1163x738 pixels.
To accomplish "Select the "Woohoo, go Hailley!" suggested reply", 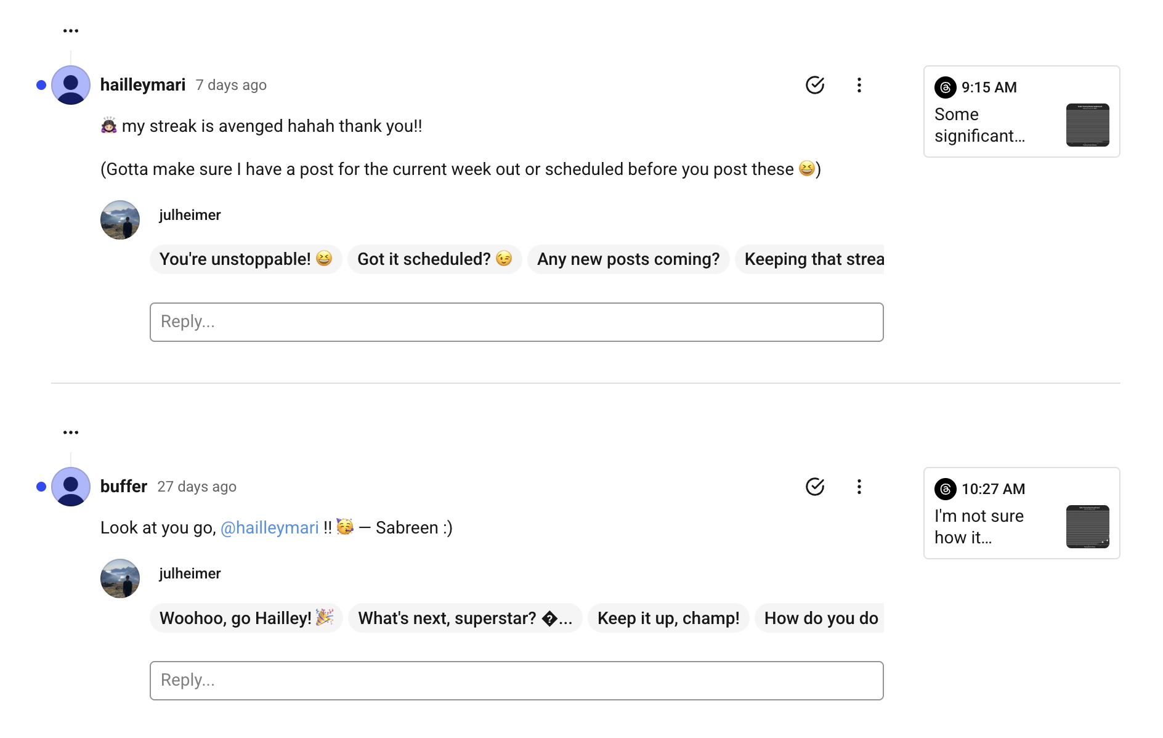I will click(x=246, y=618).
